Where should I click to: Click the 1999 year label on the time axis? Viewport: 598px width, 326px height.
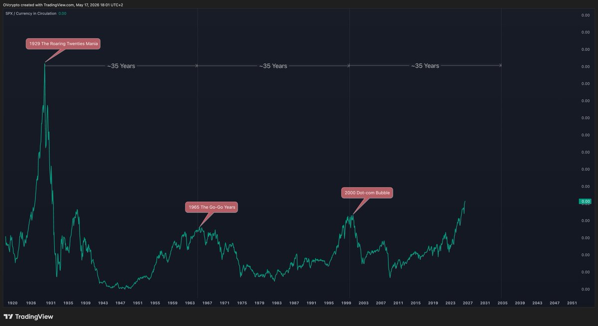(x=346, y=303)
